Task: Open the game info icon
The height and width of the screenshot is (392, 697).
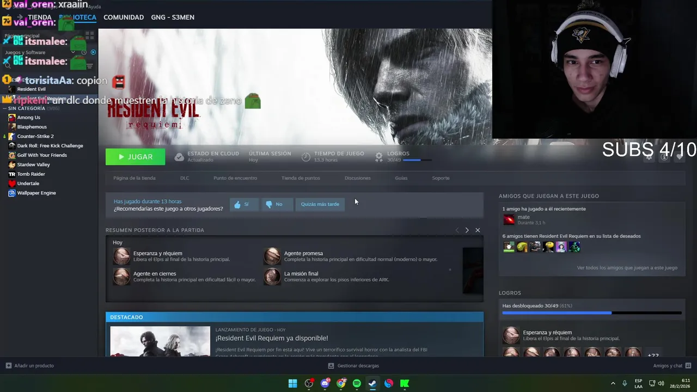Action: tap(664, 157)
